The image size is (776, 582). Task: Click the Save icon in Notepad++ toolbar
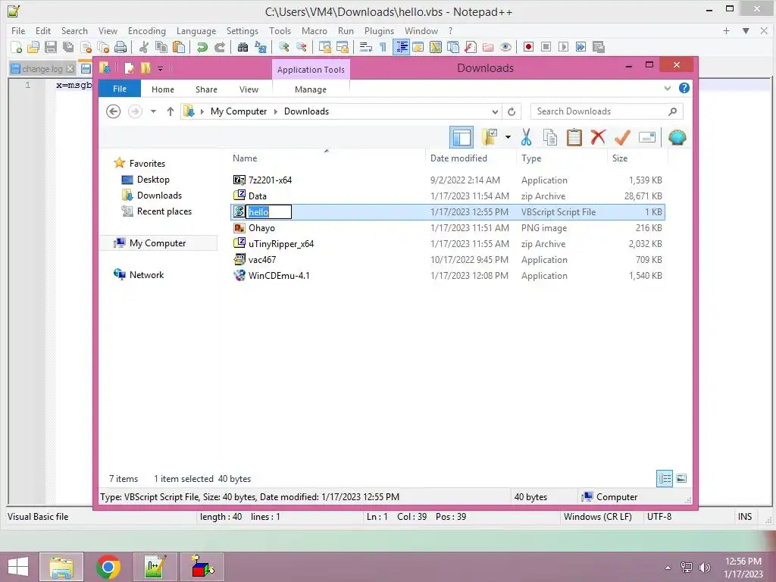point(51,47)
